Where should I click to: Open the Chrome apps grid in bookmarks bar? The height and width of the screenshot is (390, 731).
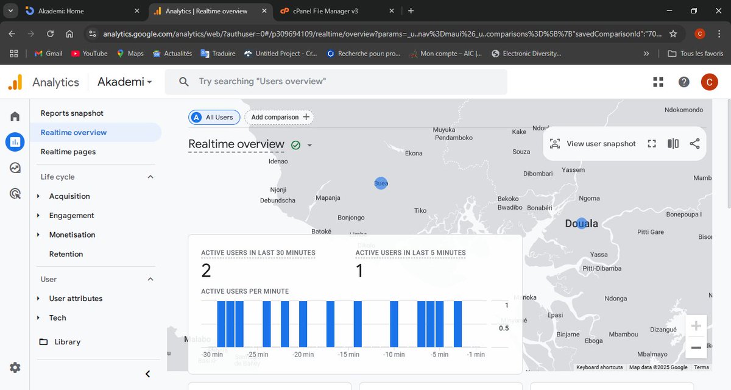[x=14, y=54]
